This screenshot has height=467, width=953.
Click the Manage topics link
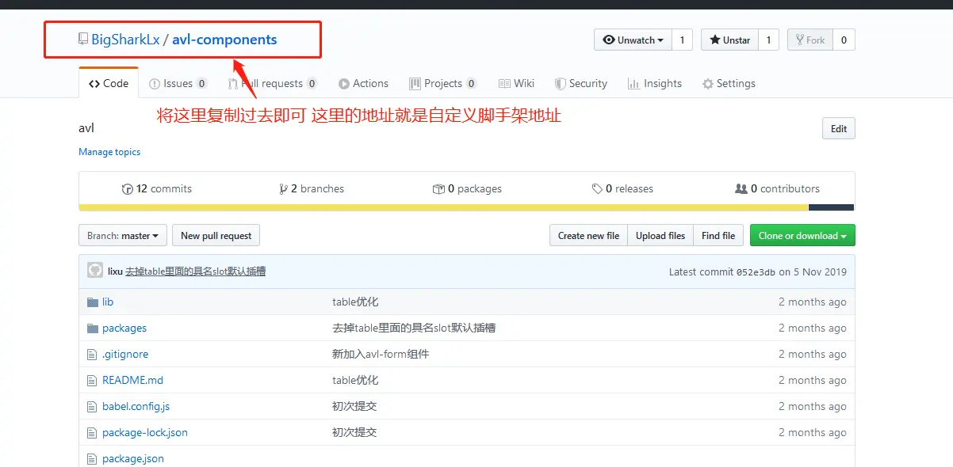pyautogui.click(x=109, y=152)
